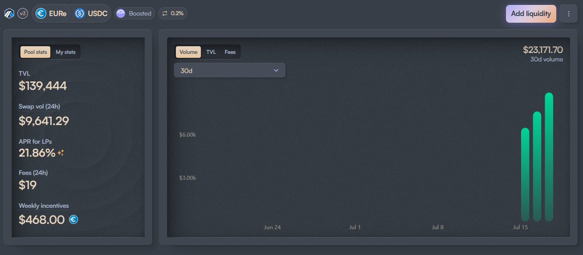Image resolution: width=583 pixels, height=255 pixels.
Task: Click the Arbitrum network logo icon
Action: [9, 14]
